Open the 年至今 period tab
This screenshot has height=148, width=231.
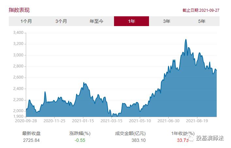(96, 21)
